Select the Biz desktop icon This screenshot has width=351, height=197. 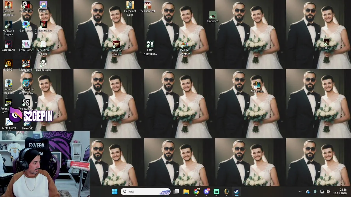pyautogui.click(x=327, y=44)
